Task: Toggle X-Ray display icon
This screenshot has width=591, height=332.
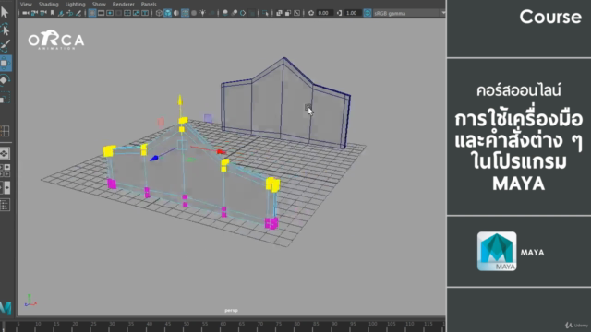Action: pos(279,13)
